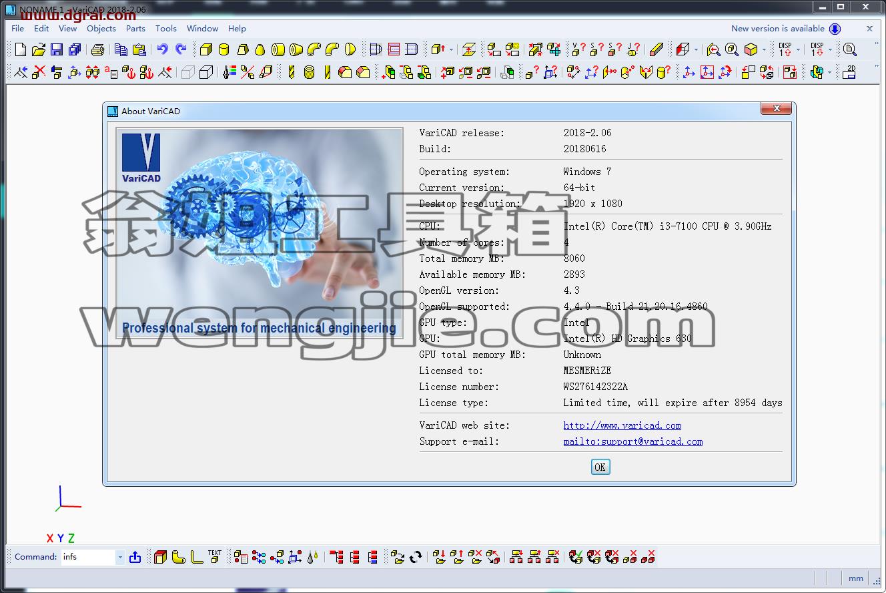Screen dimensions: 886x593
Task: Click the save all files icon
Action: 75,49
